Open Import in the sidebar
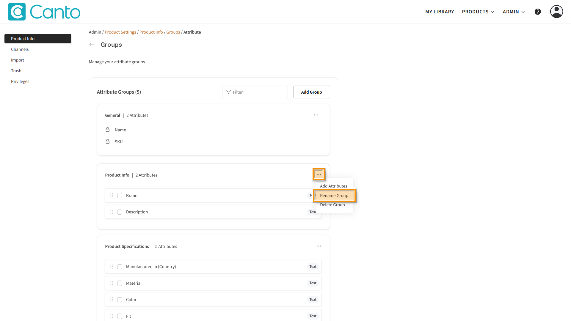The height and width of the screenshot is (321, 571). point(18,60)
